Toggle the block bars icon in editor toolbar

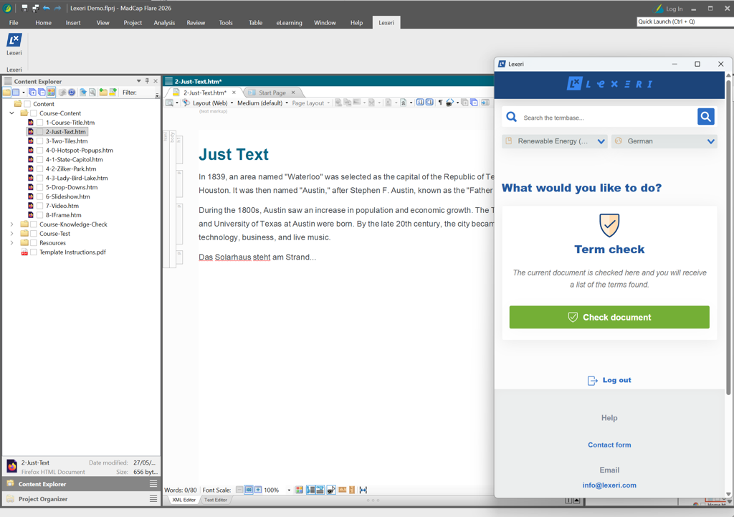point(420,102)
